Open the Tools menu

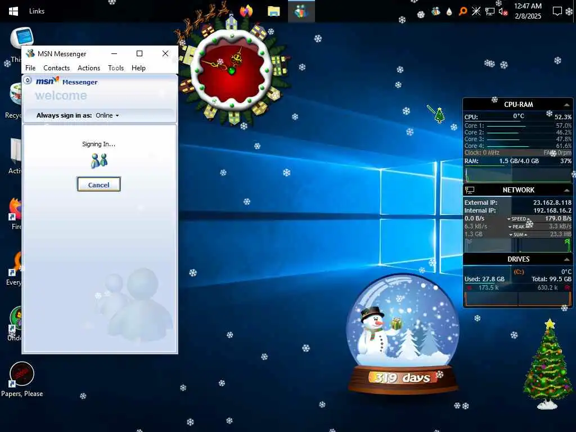click(116, 68)
